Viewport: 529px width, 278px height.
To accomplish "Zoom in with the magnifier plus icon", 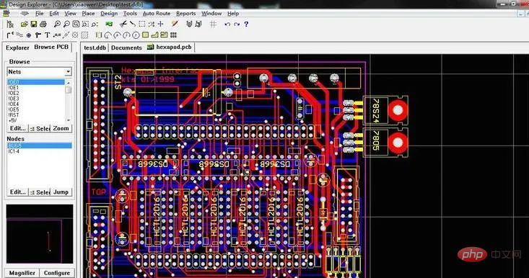I will (x=57, y=24).
